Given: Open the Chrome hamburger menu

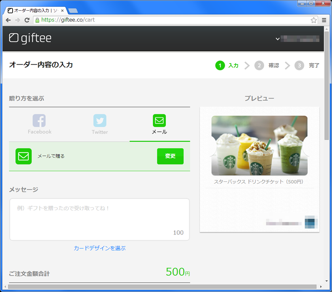Looking at the screenshot, I should point(324,20).
